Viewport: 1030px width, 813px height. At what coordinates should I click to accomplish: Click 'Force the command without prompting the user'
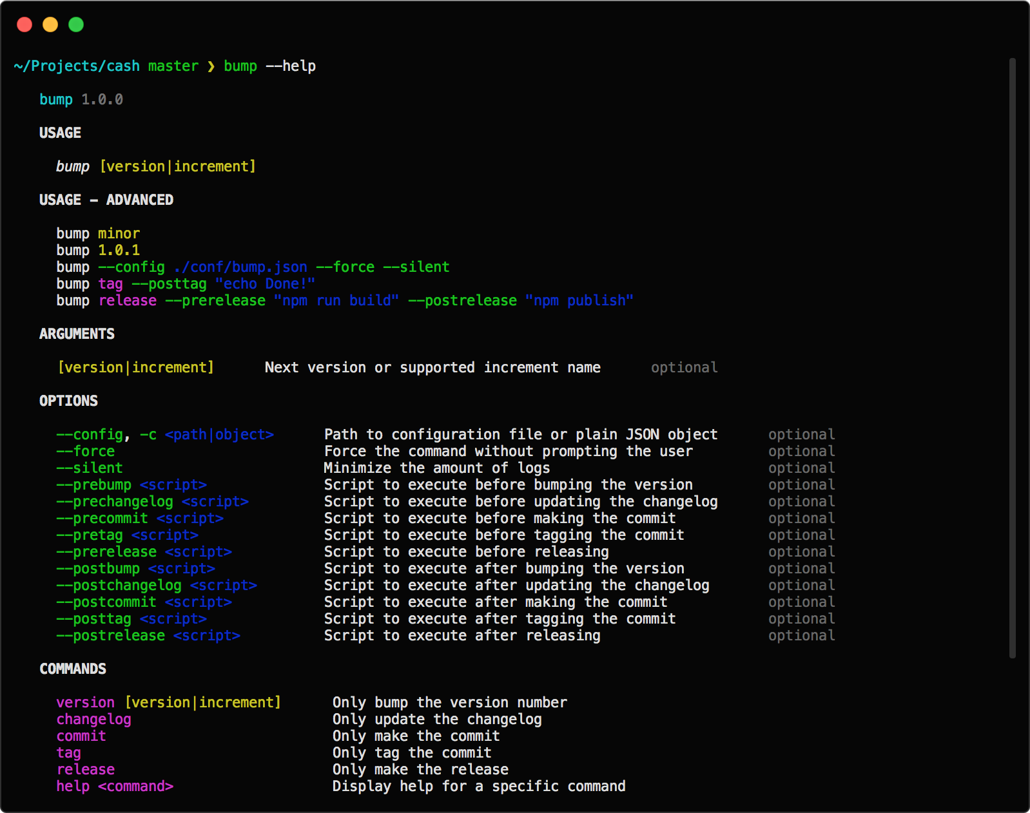(509, 451)
